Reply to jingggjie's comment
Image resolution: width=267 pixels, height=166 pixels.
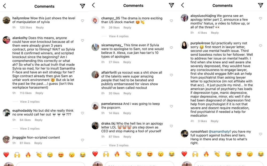click(38, 143)
